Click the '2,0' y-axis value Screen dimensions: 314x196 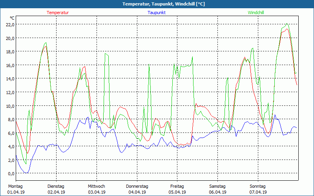click(x=11, y=160)
